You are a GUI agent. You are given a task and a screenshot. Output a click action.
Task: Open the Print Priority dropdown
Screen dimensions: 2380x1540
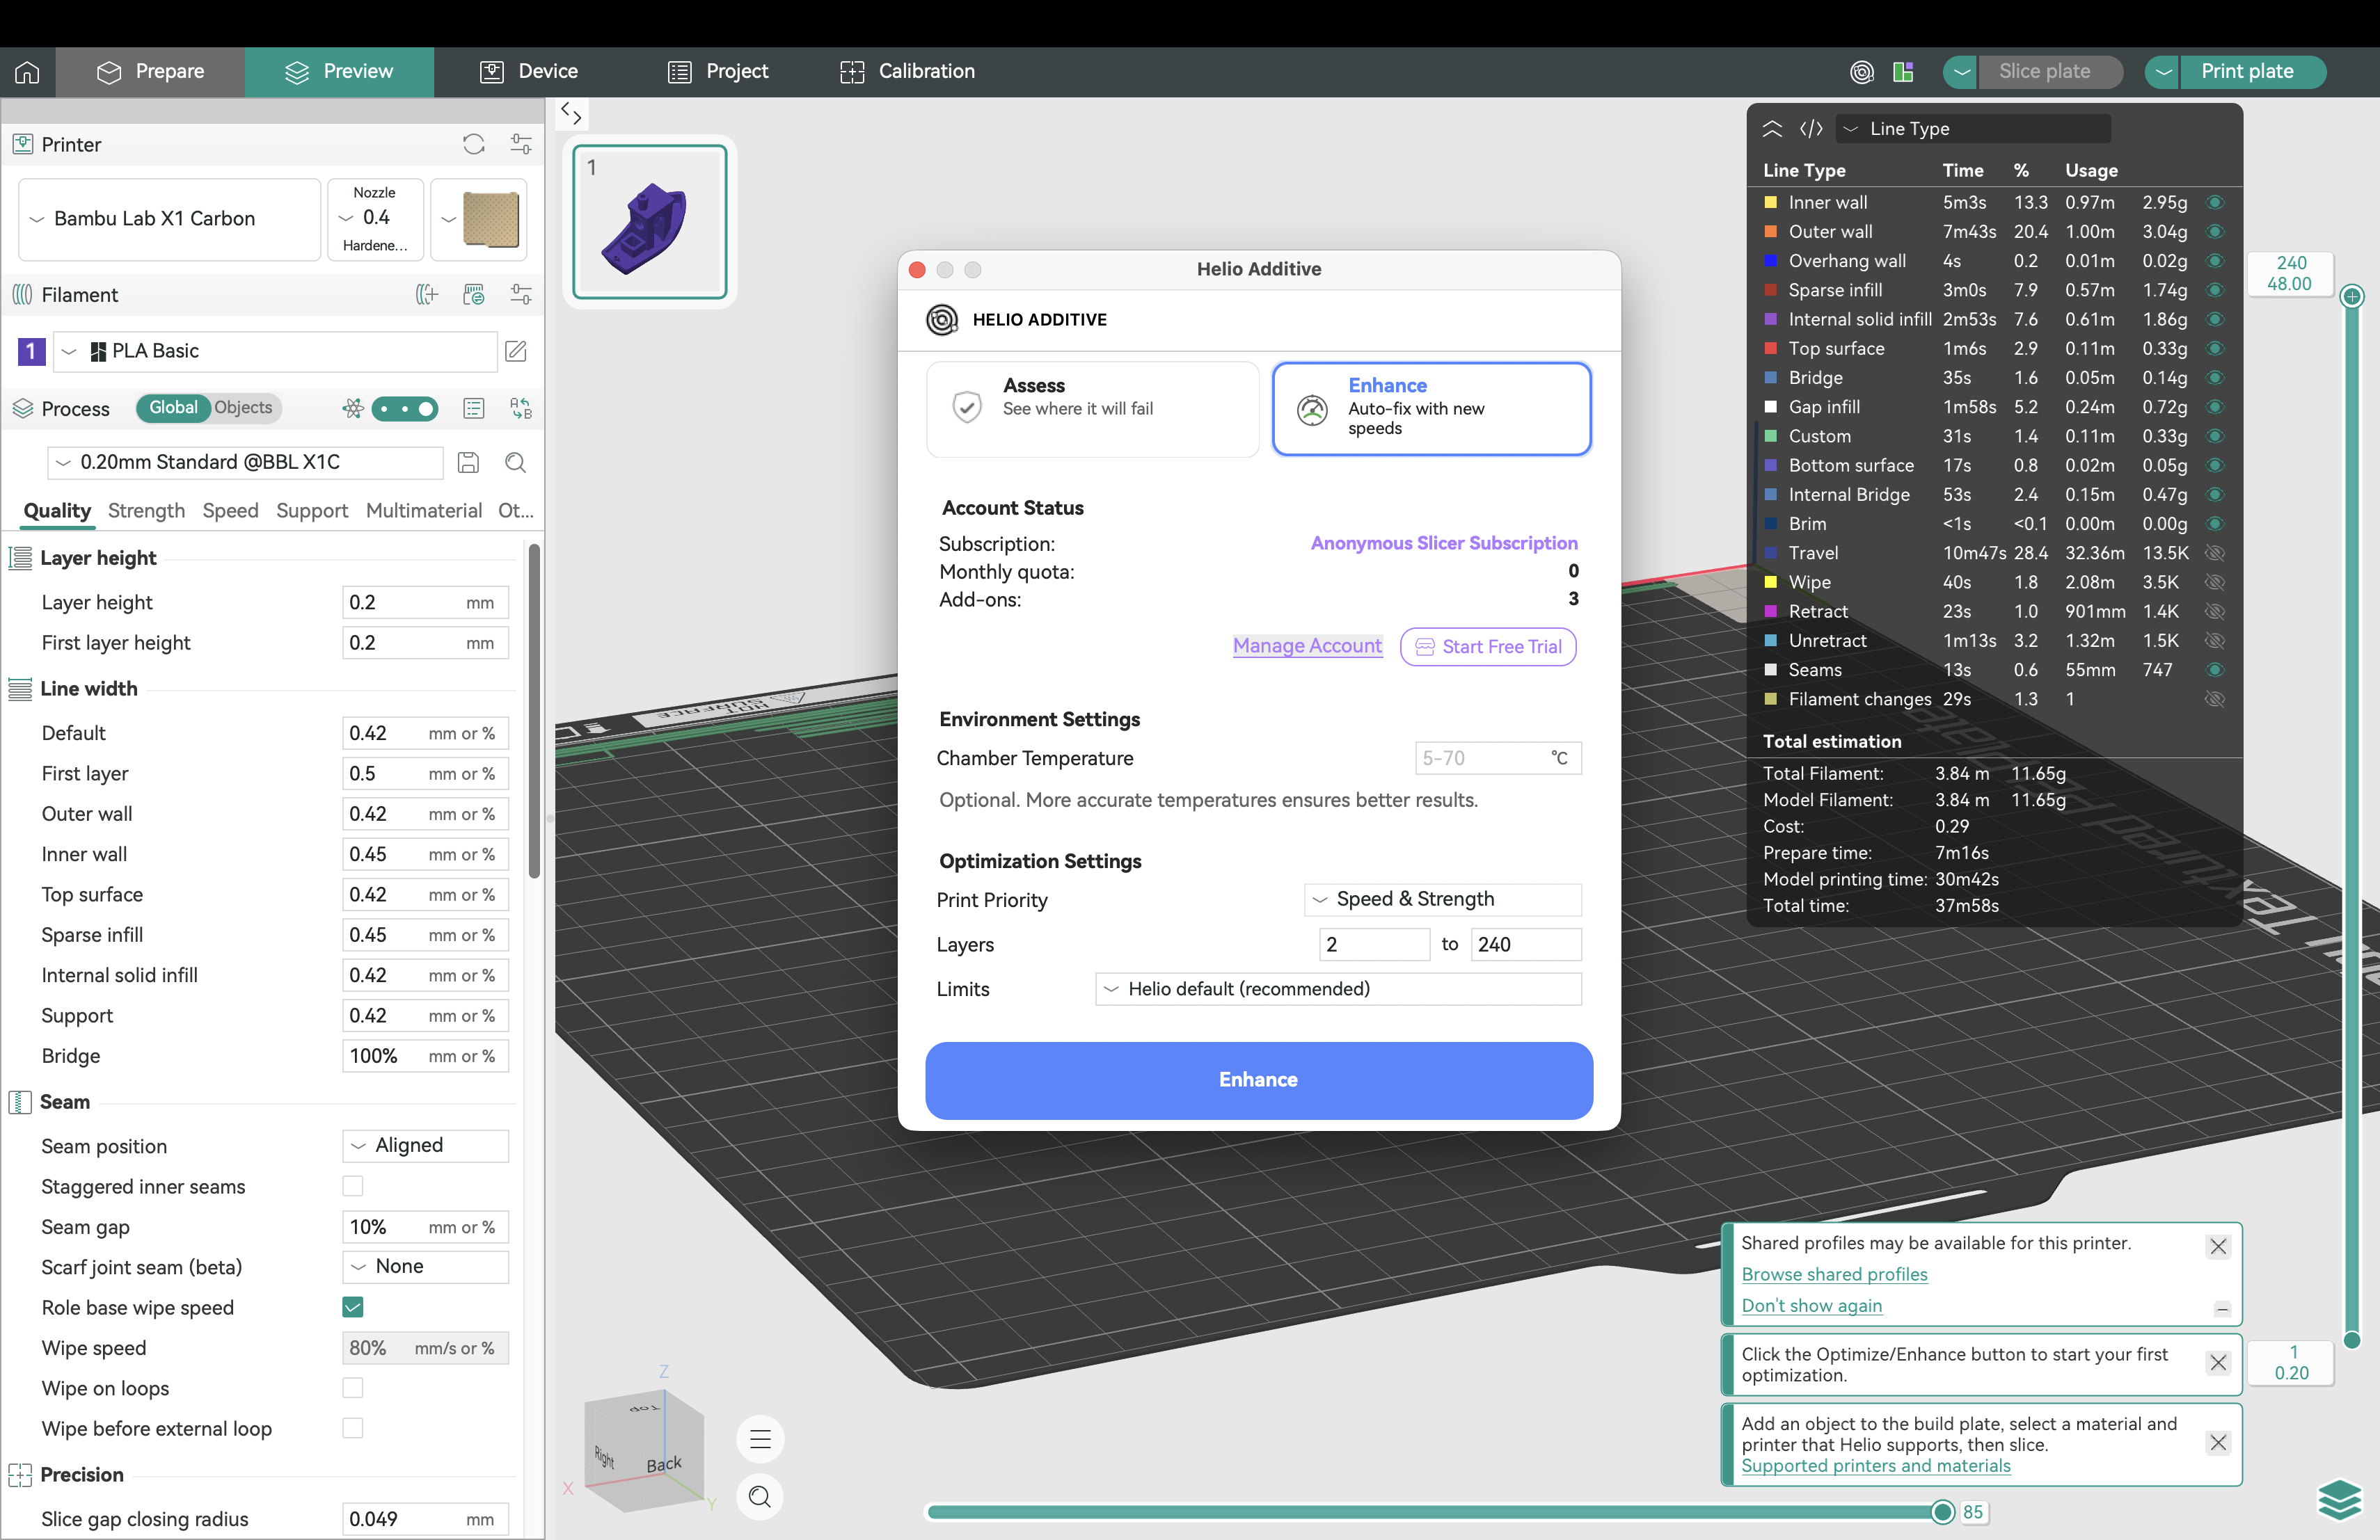tap(1442, 899)
